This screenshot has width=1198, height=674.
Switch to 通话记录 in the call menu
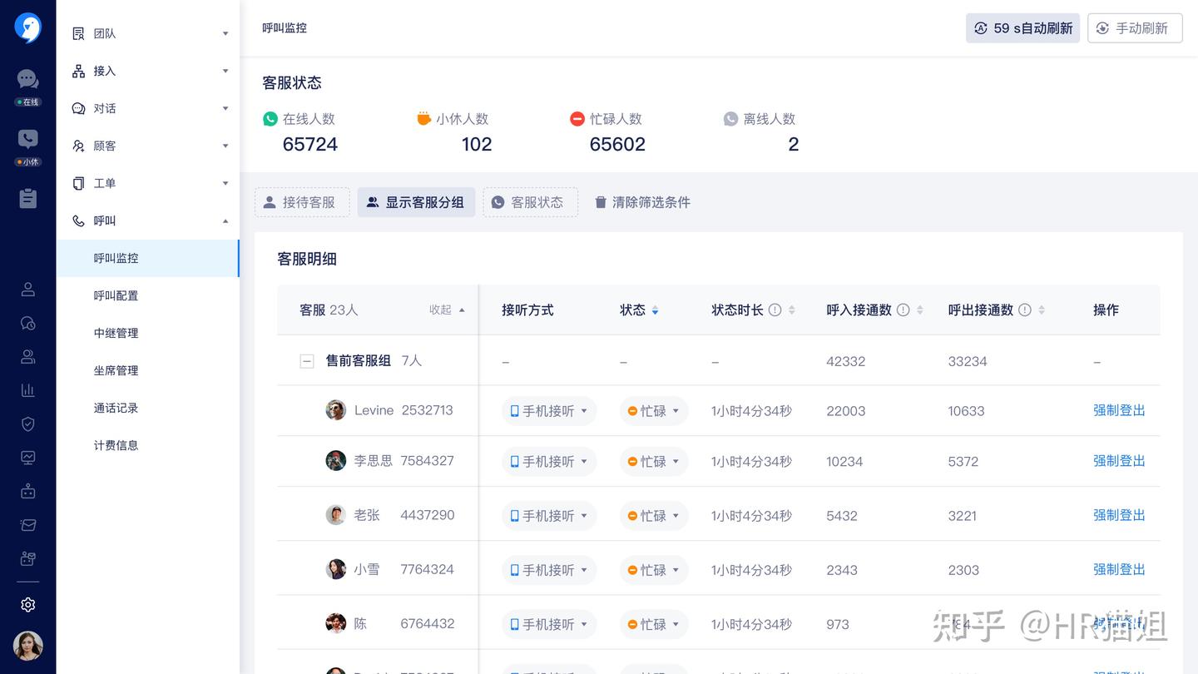coord(116,408)
